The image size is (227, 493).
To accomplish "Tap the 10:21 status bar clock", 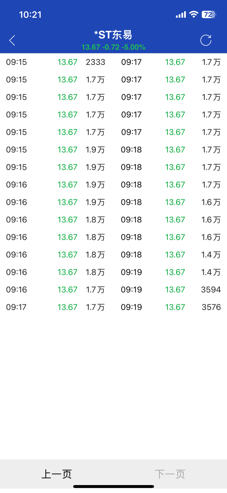I will (x=30, y=15).
